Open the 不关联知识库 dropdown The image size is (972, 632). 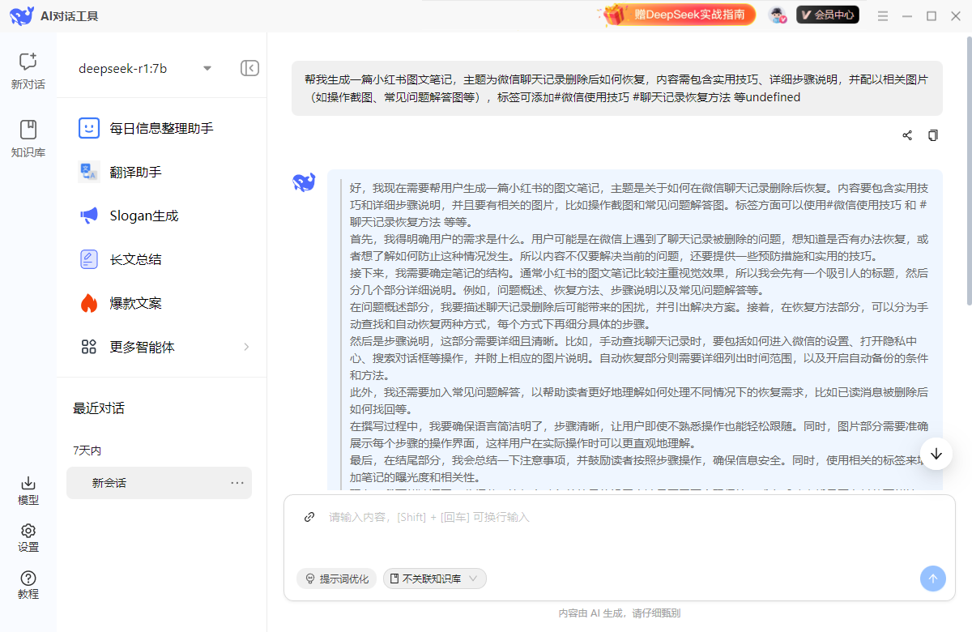coord(435,578)
